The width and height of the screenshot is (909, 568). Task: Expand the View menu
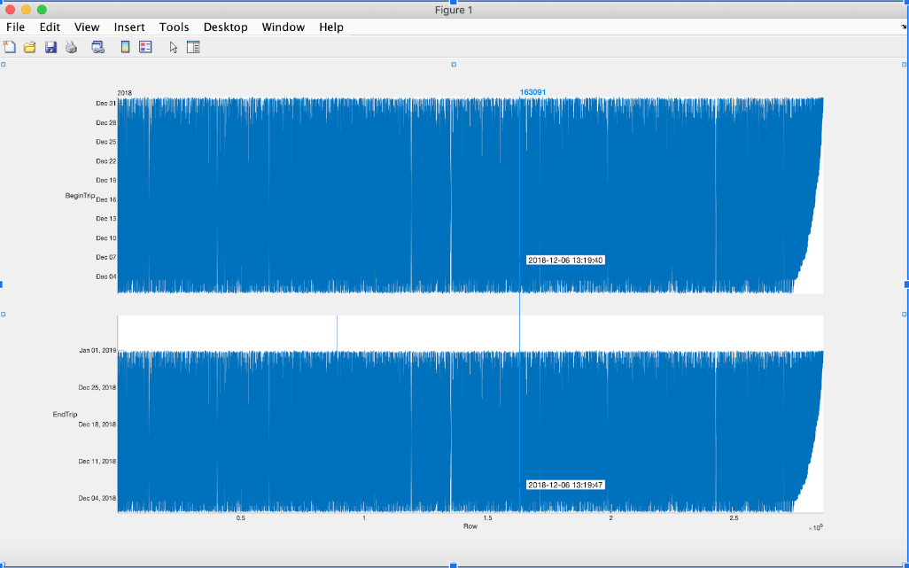click(87, 27)
